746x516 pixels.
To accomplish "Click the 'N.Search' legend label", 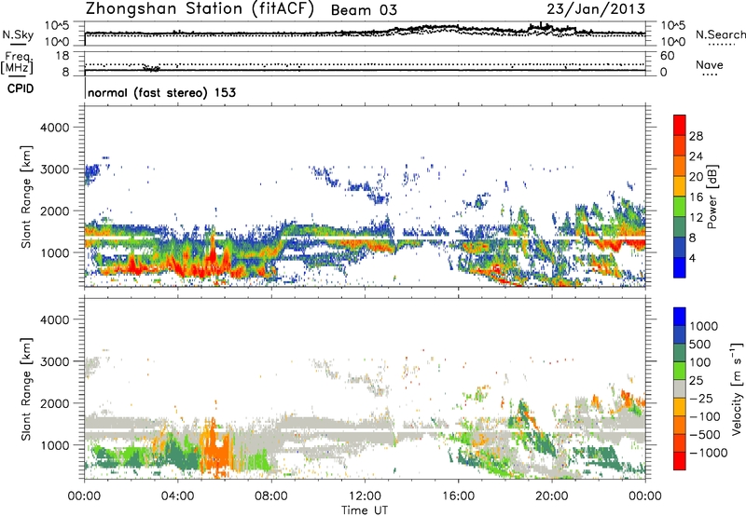I will coord(721,34).
